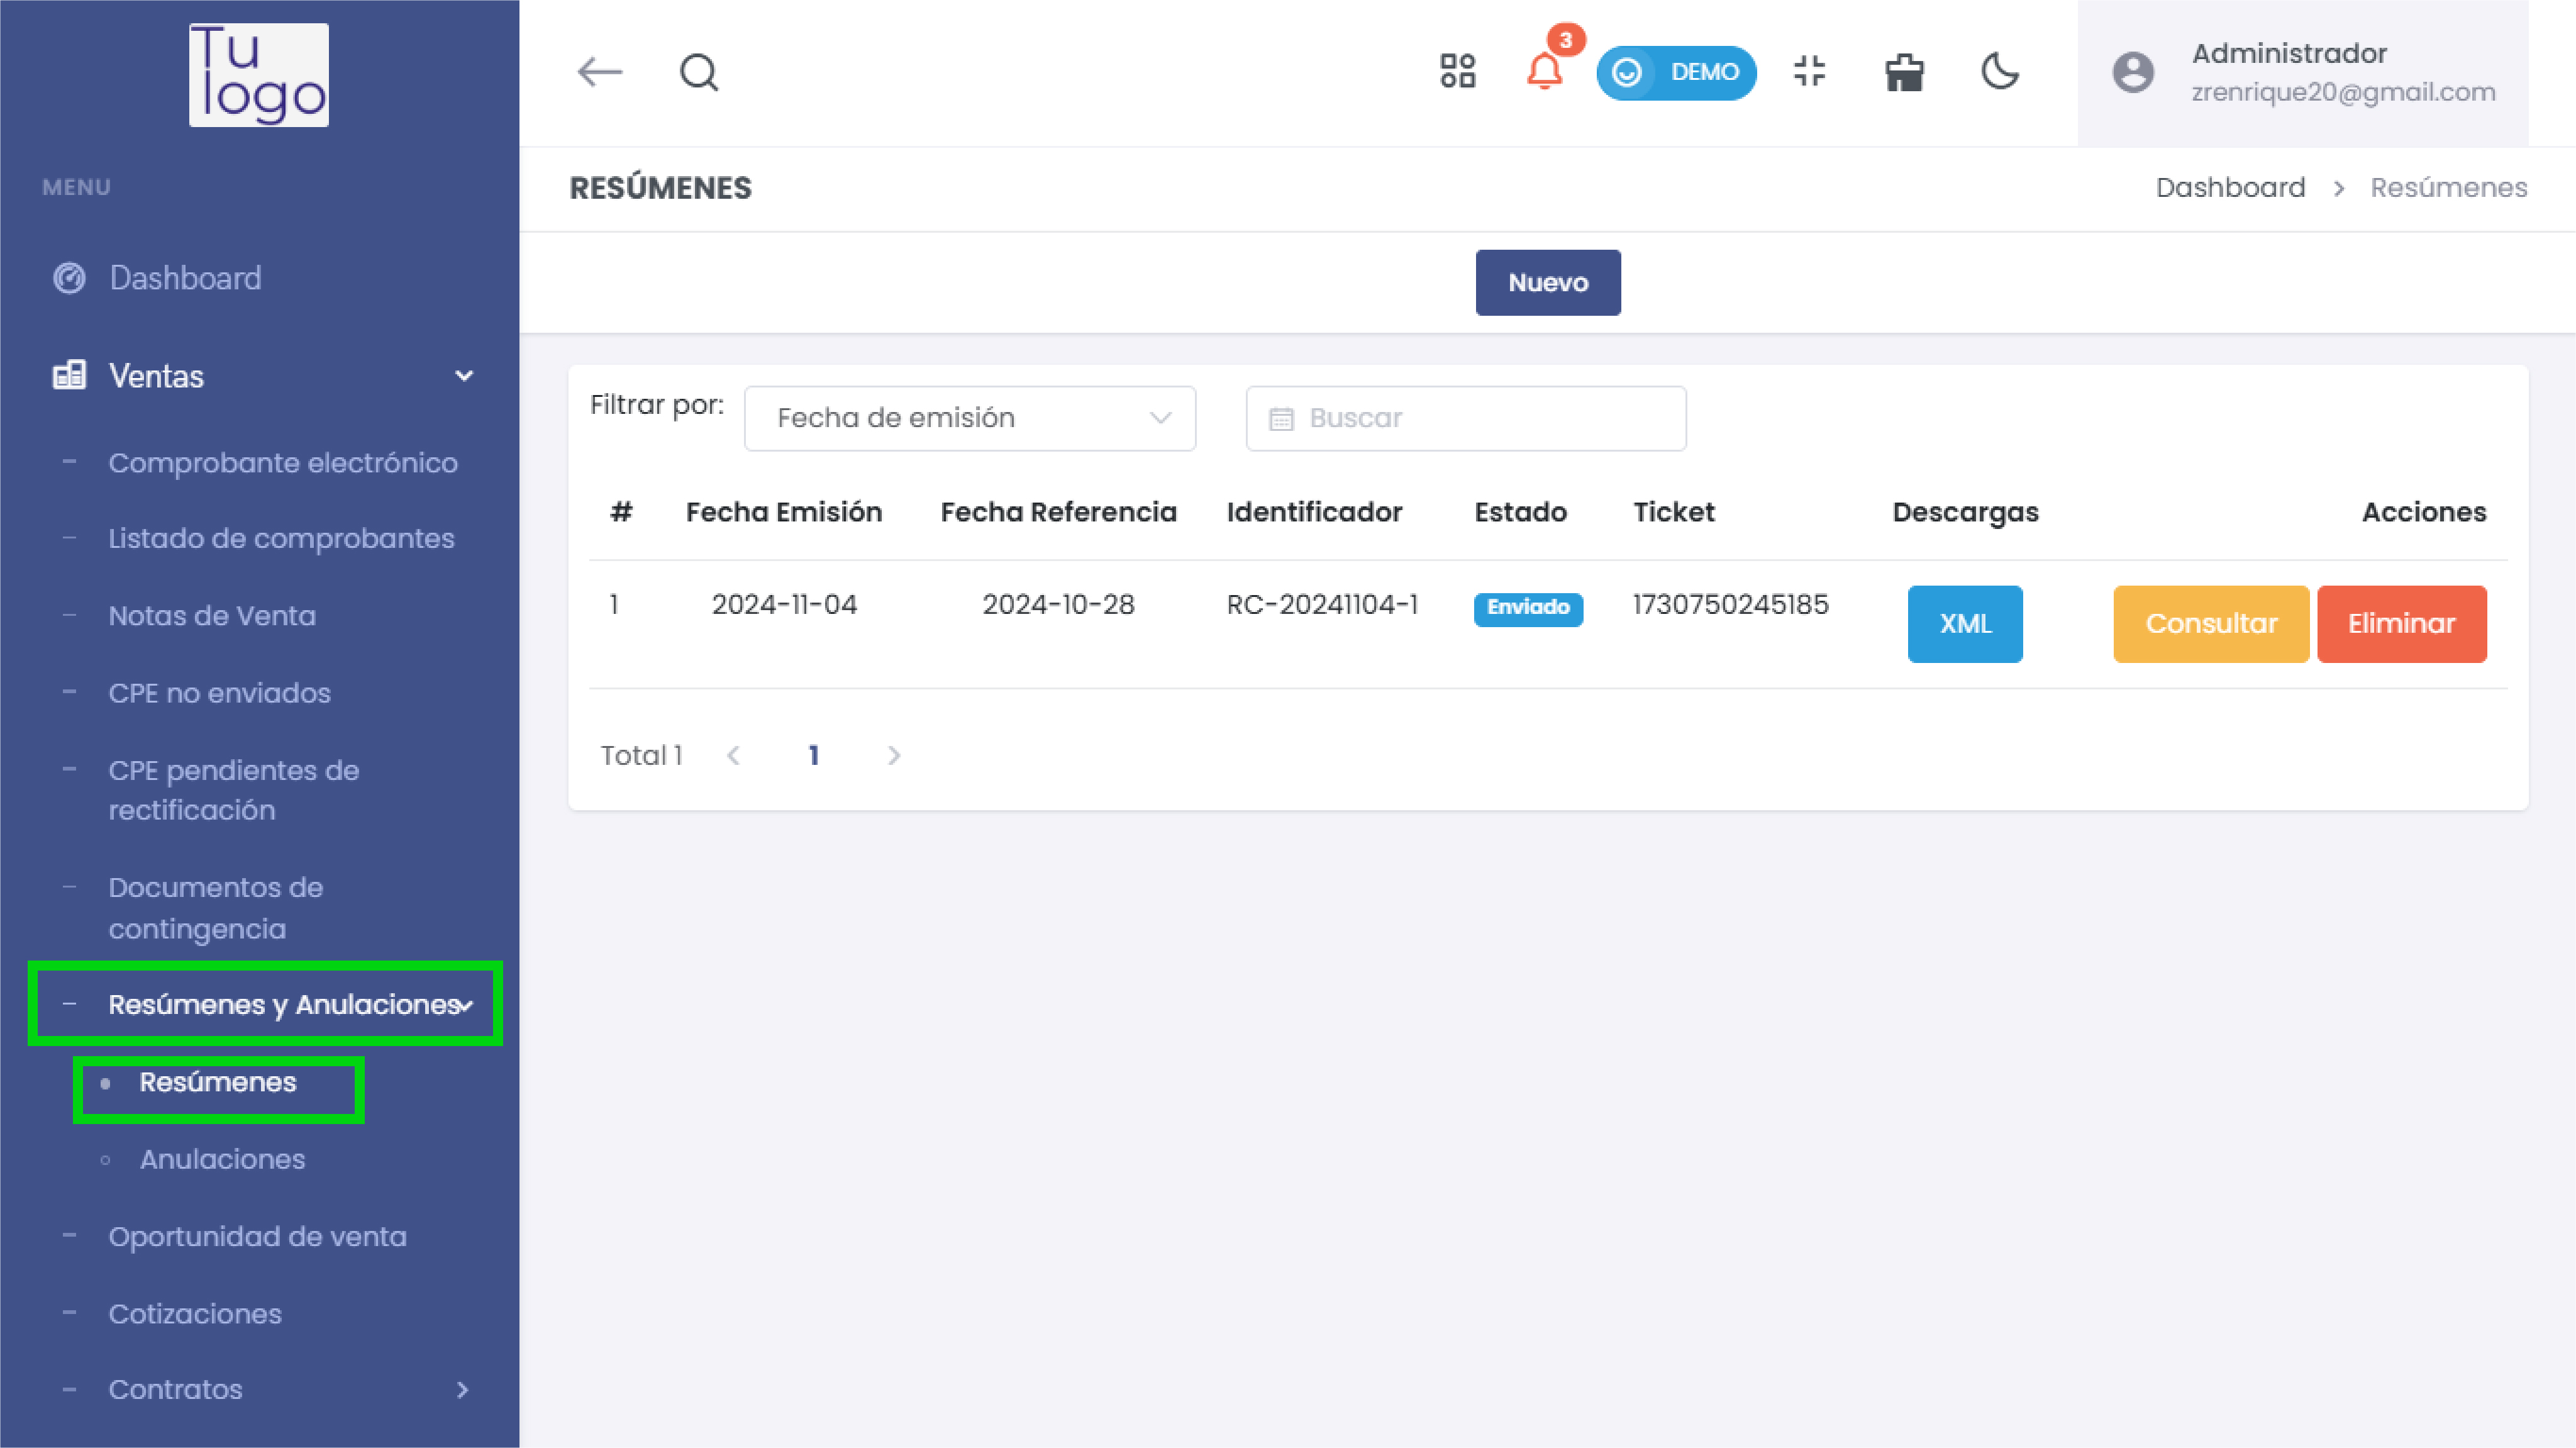
Task: Click the Nuevo button
Action: (1548, 282)
